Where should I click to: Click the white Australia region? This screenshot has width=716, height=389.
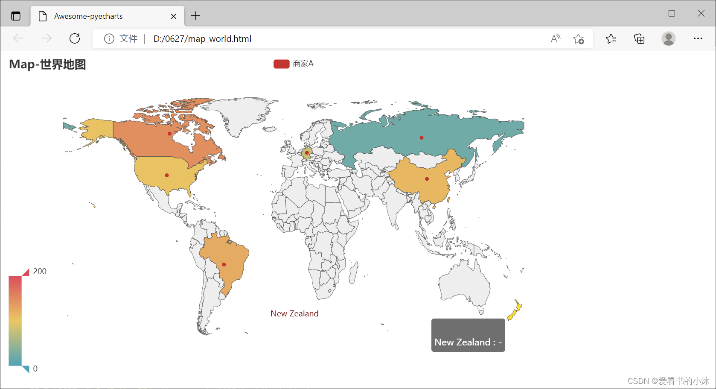pos(465,282)
